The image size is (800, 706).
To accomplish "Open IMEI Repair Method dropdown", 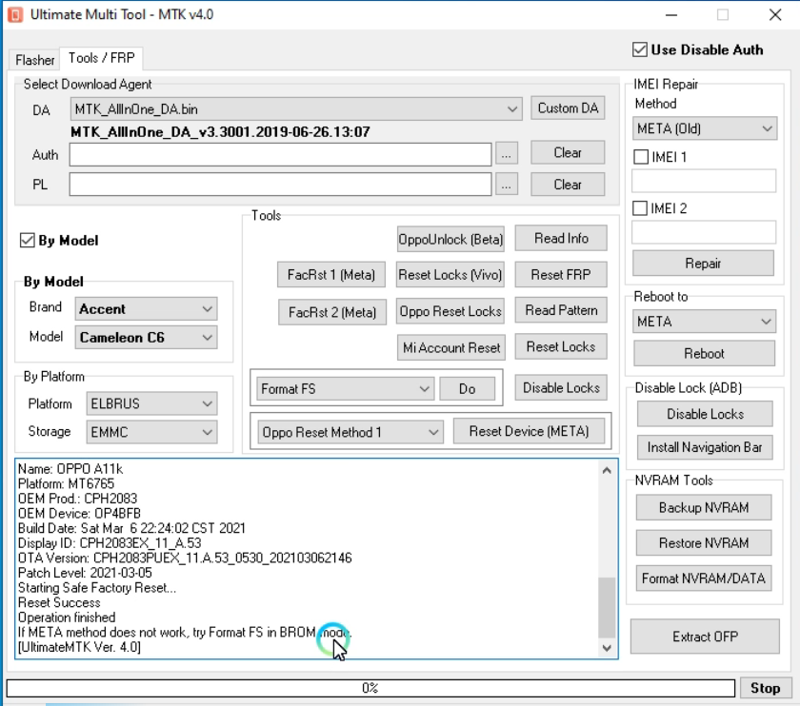I will [x=705, y=128].
